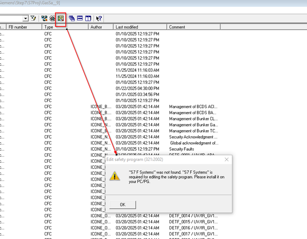Sort by the FB number column header

pyautogui.click(x=24, y=27)
